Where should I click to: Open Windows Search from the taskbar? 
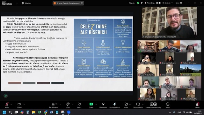10,112
